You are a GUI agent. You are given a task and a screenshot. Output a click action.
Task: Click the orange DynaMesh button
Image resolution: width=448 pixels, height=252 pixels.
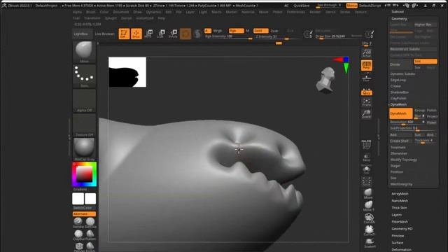[x=400, y=113]
